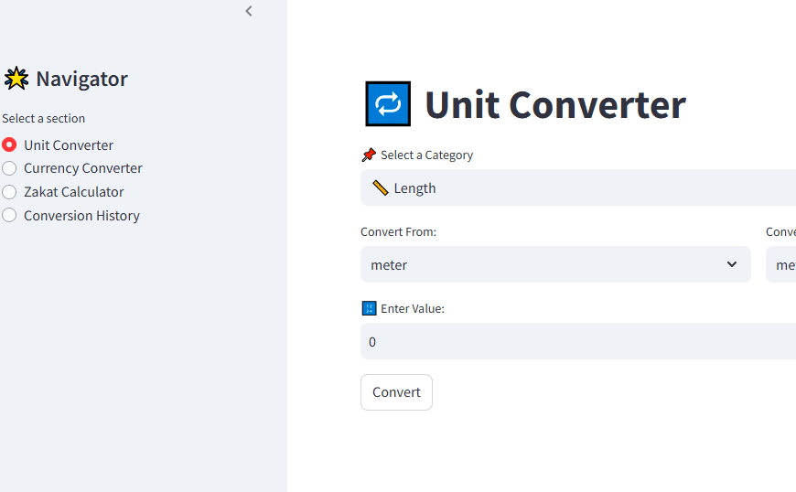Click the star icon beside Navigator

pos(16,79)
